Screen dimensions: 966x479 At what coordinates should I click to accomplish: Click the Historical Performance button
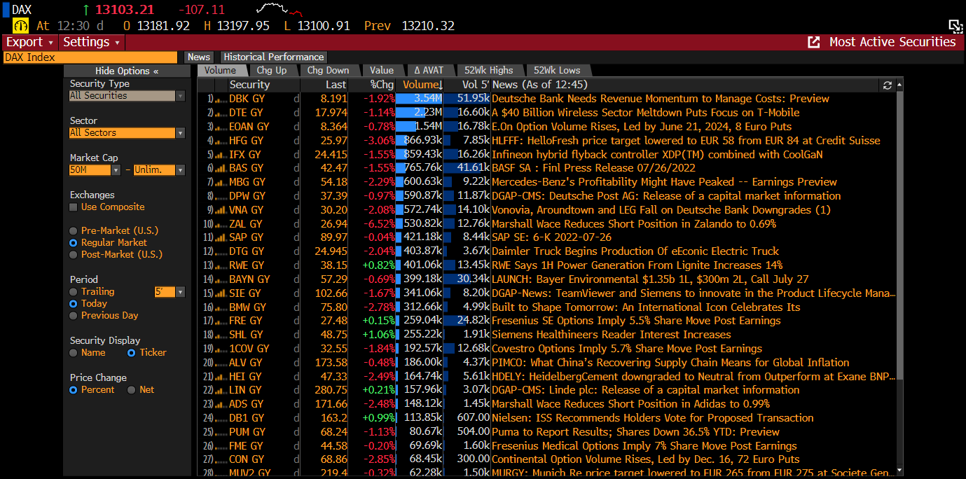coord(274,57)
